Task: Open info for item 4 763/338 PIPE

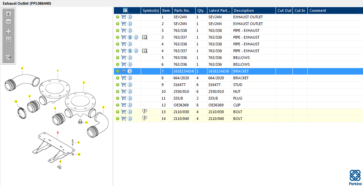Action: [130, 44]
